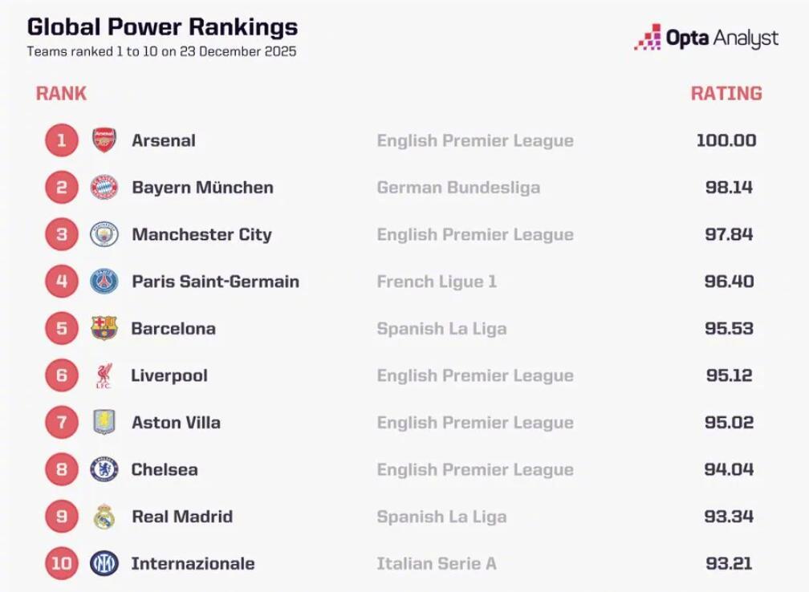
Task: Click the Italian Serie A league label
Action: (x=437, y=563)
